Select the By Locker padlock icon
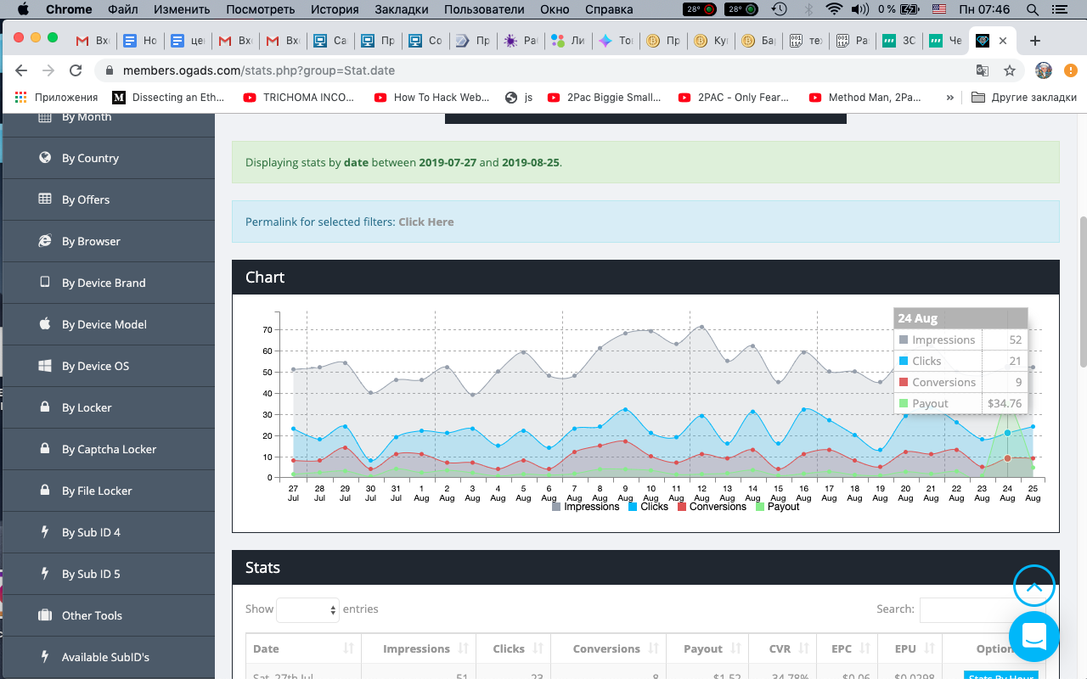1087x679 pixels. click(x=45, y=407)
